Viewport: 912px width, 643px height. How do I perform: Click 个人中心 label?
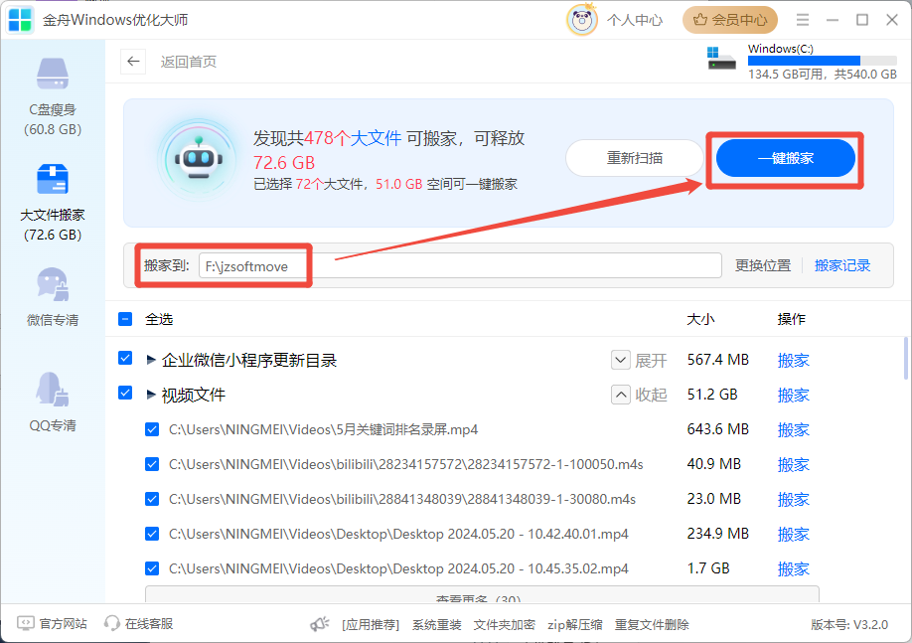tap(635, 20)
